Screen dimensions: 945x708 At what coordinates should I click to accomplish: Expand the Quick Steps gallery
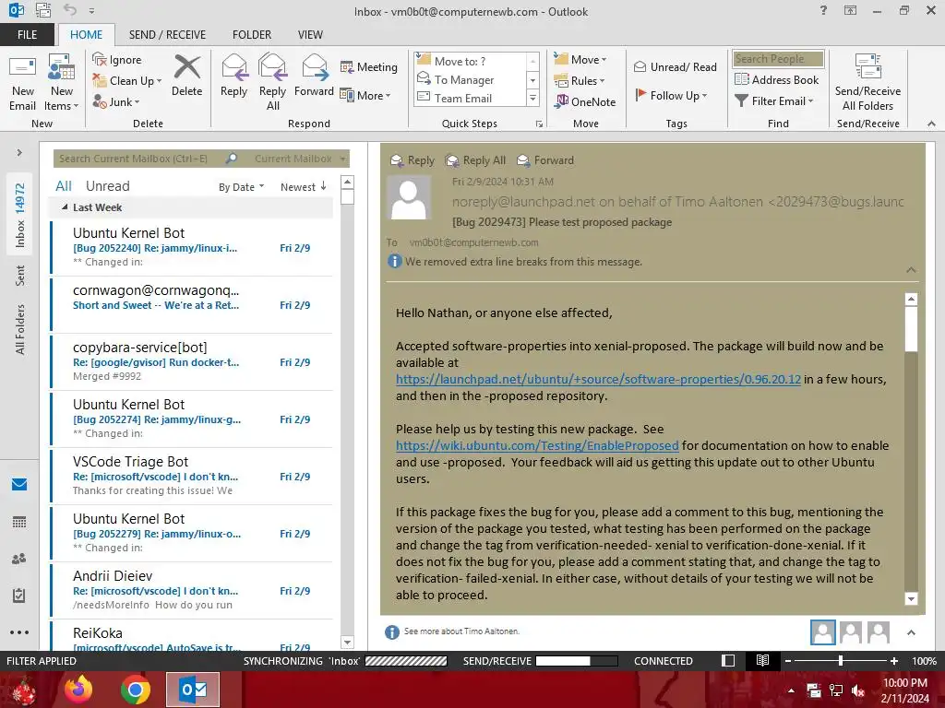(x=532, y=98)
